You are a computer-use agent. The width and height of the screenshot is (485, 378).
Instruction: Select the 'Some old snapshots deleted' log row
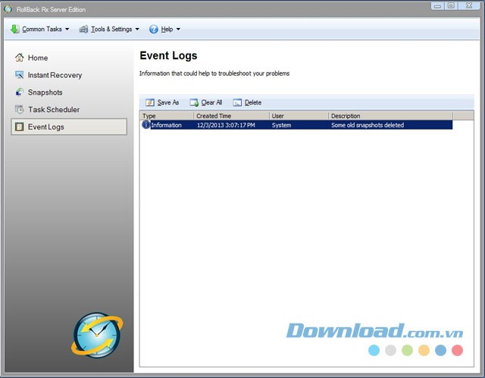368,125
